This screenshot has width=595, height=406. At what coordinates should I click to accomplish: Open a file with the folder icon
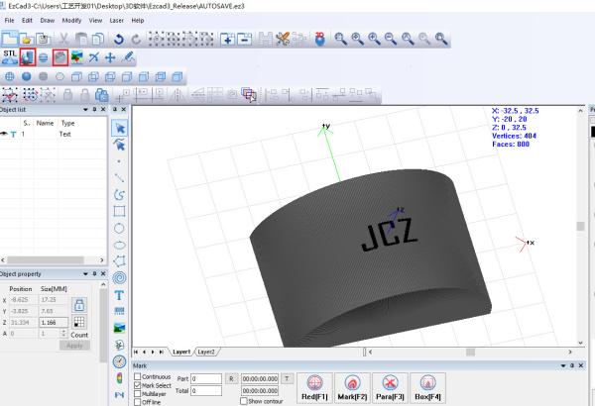(26, 39)
